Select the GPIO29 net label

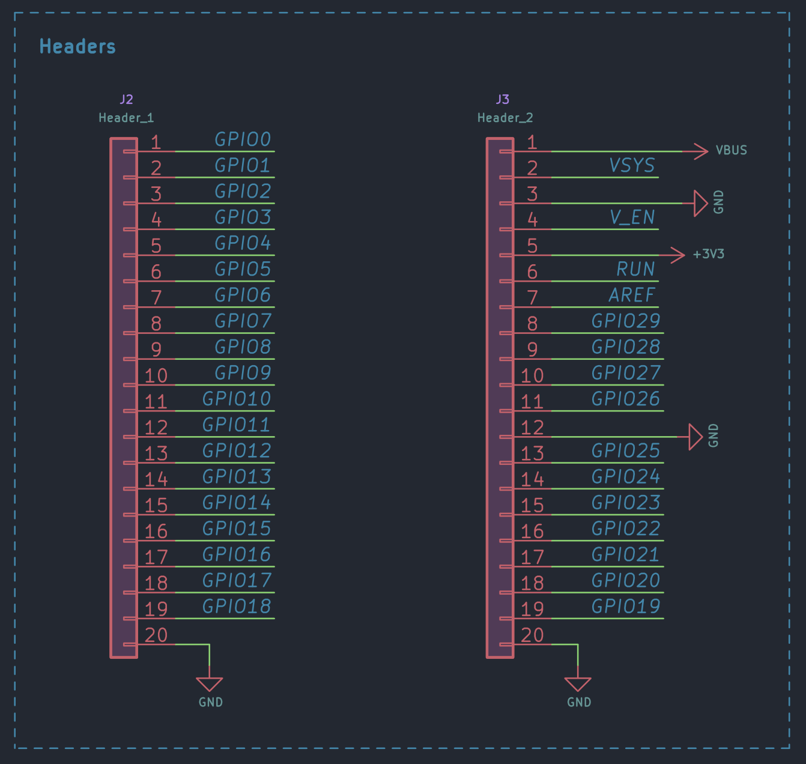click(626, 321)
